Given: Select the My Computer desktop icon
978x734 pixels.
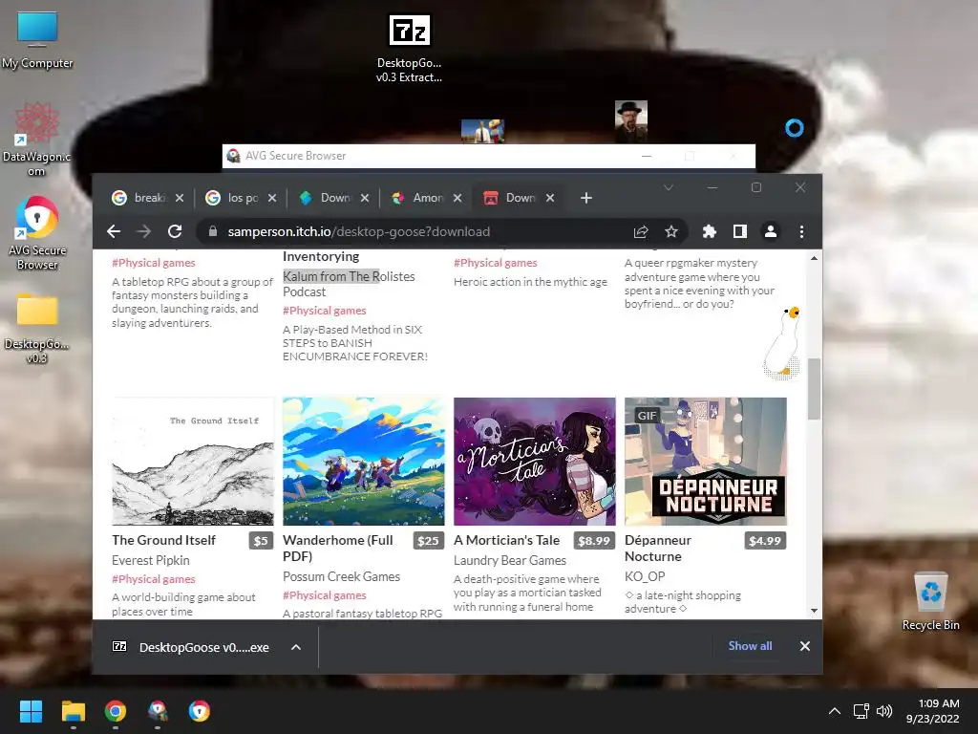Looking at the screenshot, I should [37, 40].
